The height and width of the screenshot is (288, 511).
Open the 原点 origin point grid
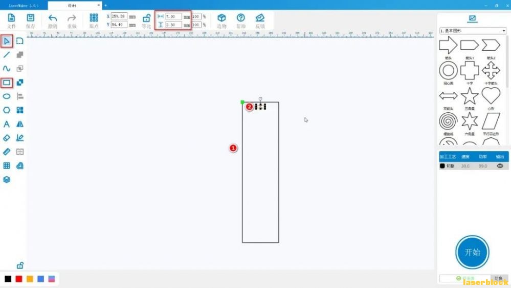click(x=94, y=21)
